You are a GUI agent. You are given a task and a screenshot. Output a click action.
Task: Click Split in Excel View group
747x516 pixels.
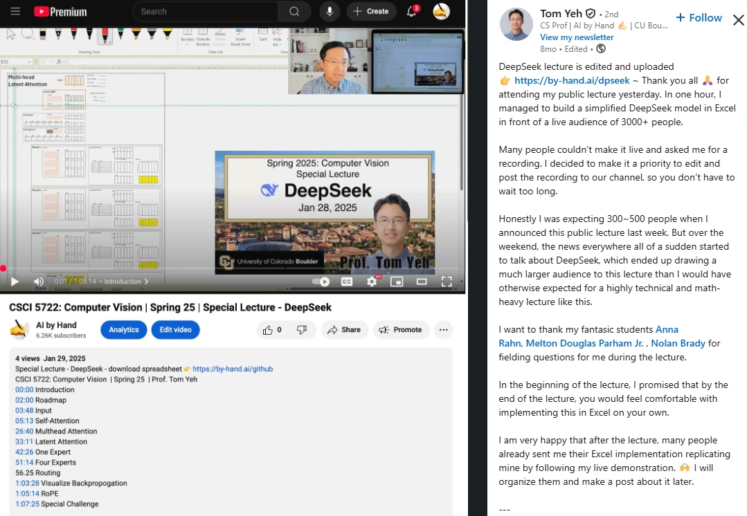coord(263,35)
